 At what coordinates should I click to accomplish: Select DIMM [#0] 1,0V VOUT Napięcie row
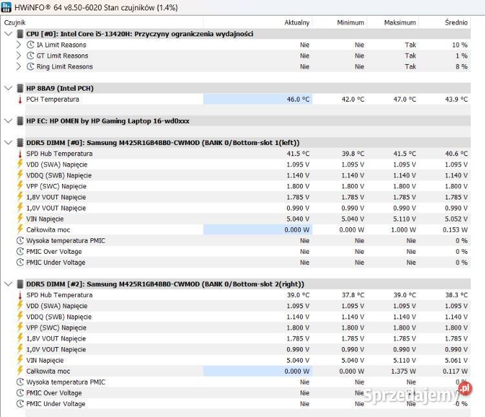point(248,208)
